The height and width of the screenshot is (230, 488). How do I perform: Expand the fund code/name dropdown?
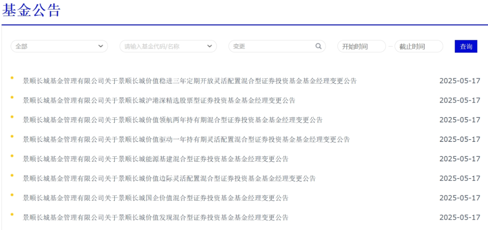pyautogui.click(x=168, y=47)
